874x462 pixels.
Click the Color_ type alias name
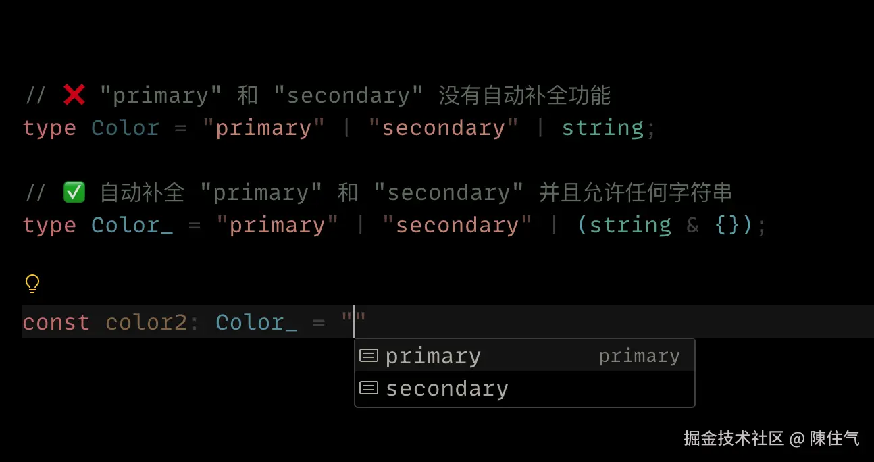[x=132, y=225]
